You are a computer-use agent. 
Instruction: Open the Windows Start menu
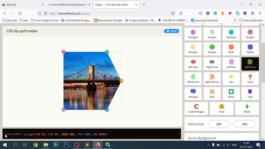(x=5, y=145)
